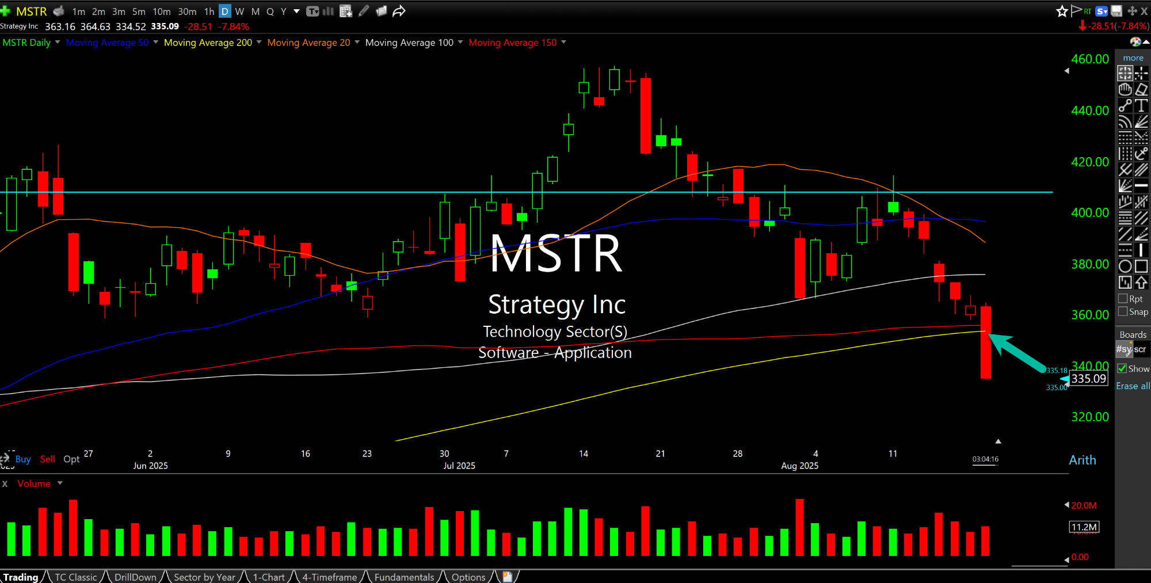Click the x to remove Volume pane
The height and width of the screenshot is (583, 1151).
[x=5, y=483]
